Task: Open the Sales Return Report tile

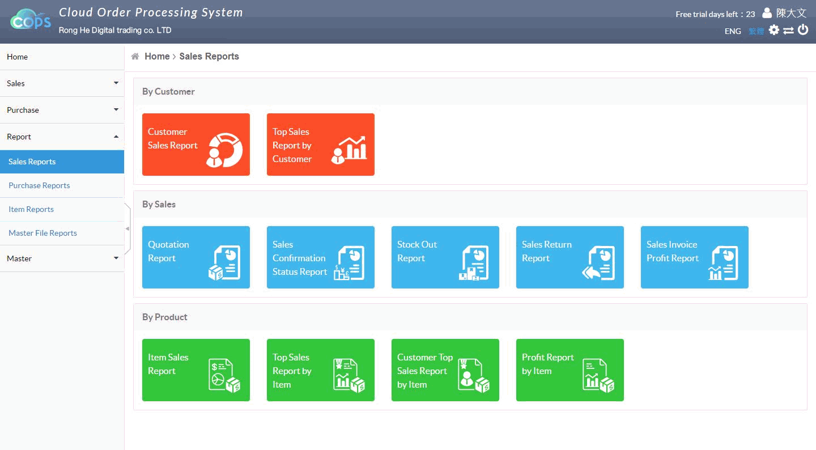Action: coord(569,257)
